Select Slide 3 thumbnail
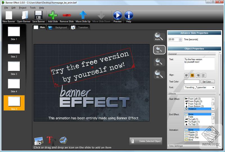This screenshot has width=225, height=152. pyautogui.click(x=14, y=68)
